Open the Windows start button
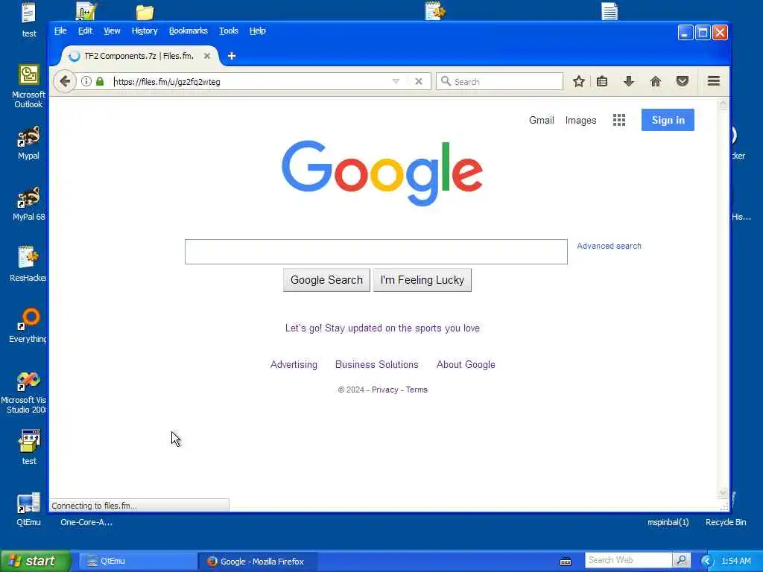 tap(36, 562)
